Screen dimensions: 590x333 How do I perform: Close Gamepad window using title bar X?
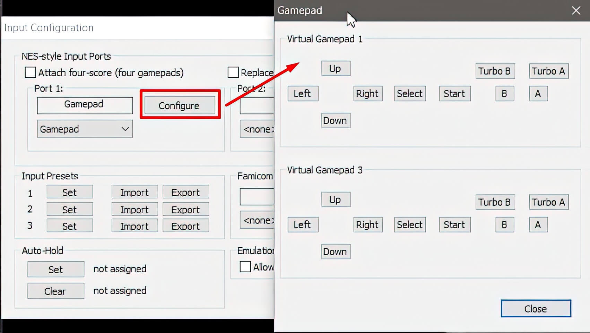[x=576, y=10]
